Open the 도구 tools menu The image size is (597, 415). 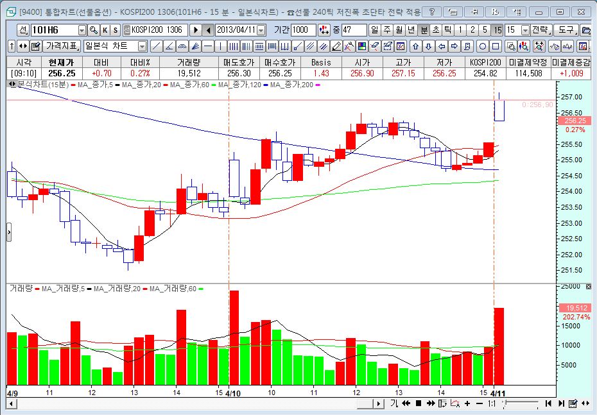tap(566, 30)
